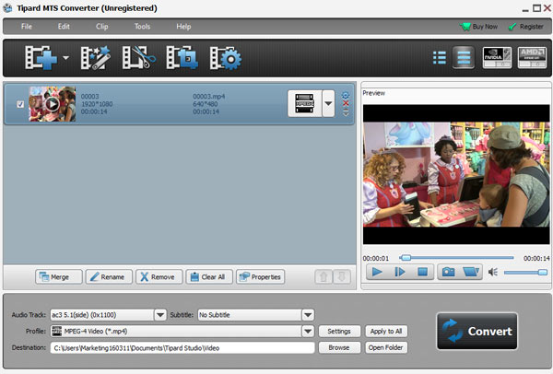Click the Browse button
This screenshot has height=374, width=553.
(x=339, y=347)
